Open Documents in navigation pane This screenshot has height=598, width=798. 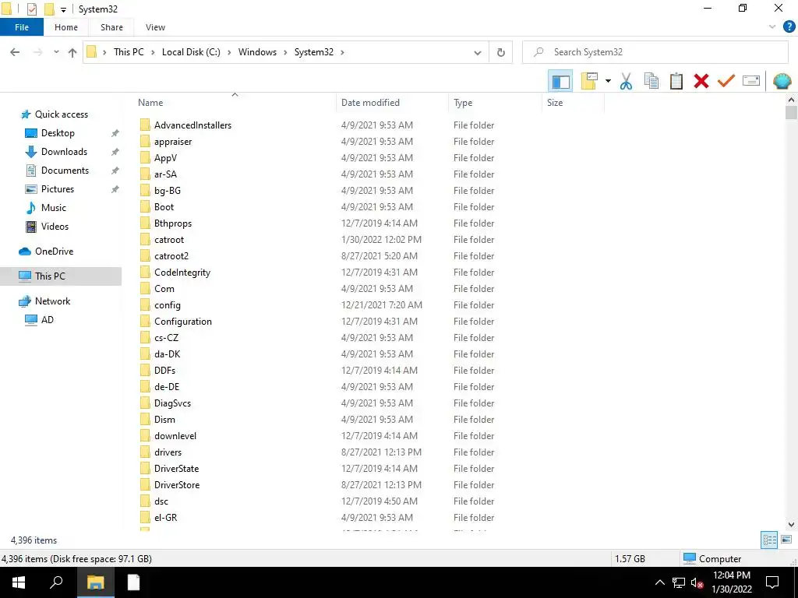tap(65, 171)
